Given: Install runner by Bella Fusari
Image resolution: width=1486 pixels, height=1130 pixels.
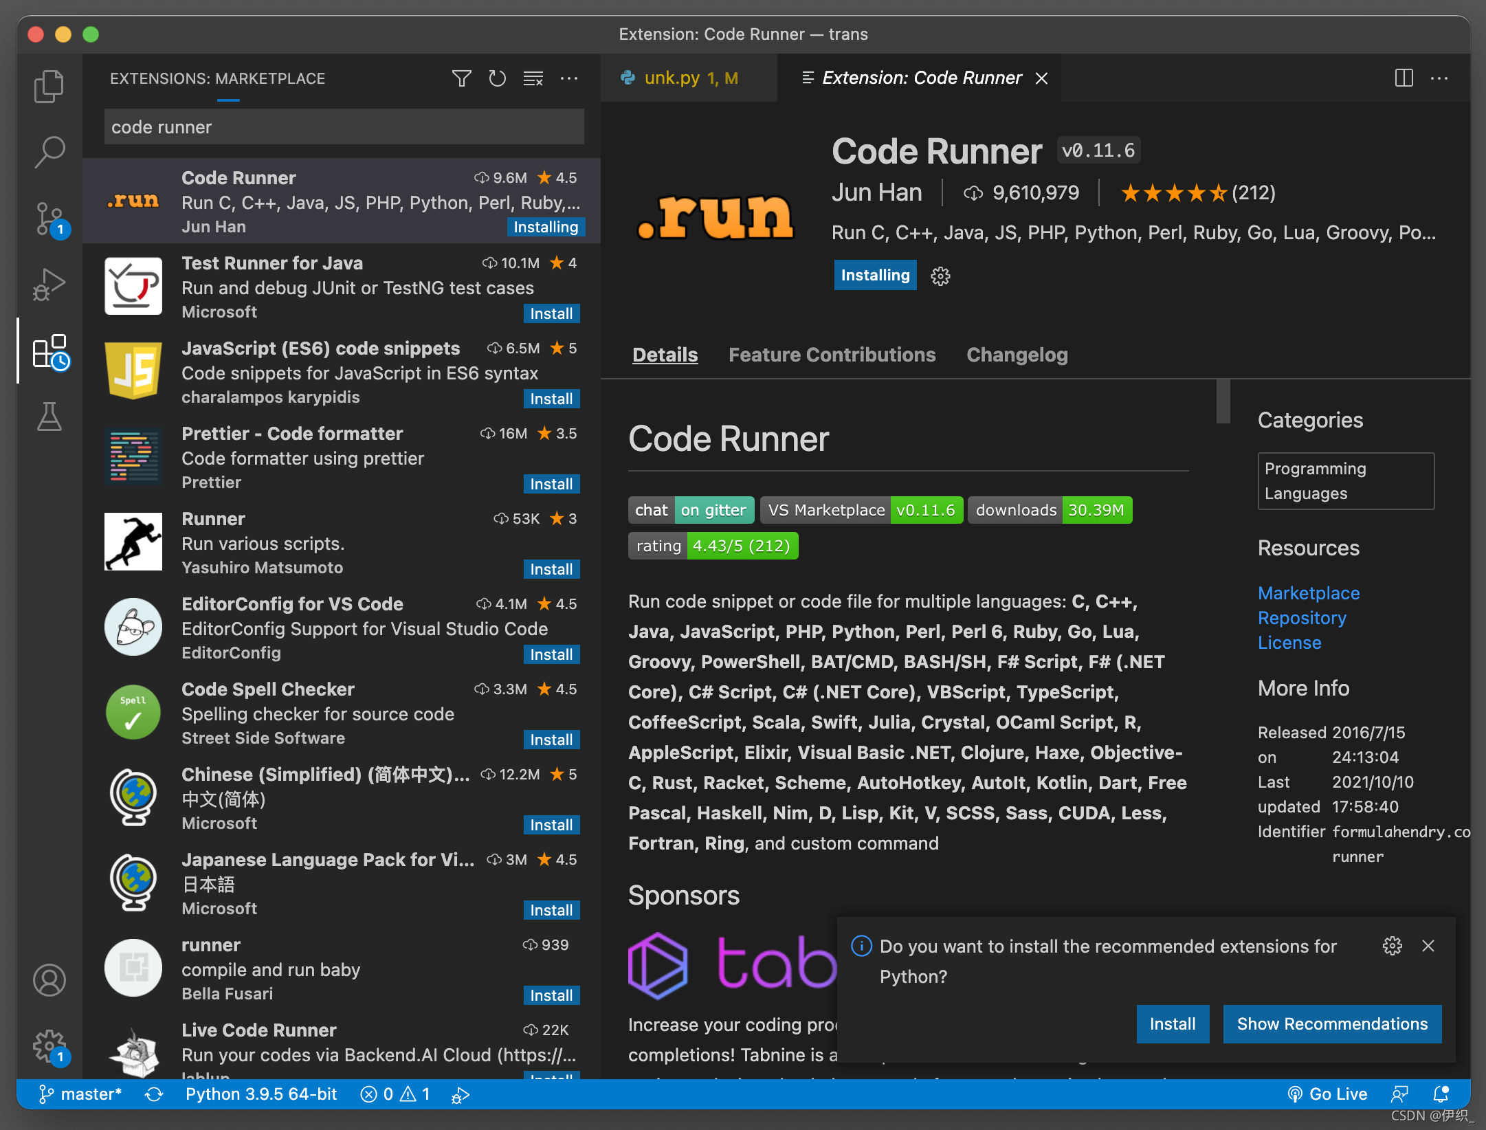Looking at the screenshot, I should 551,995.
